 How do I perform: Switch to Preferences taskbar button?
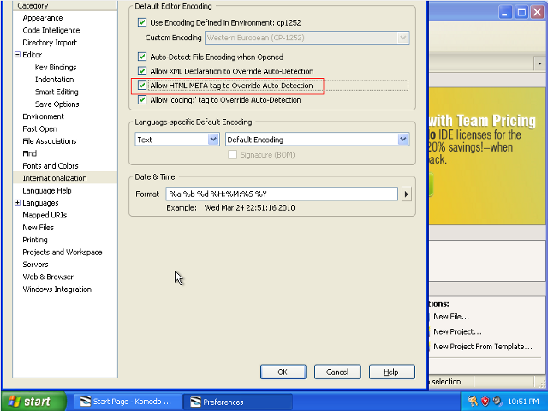(238, 402)
